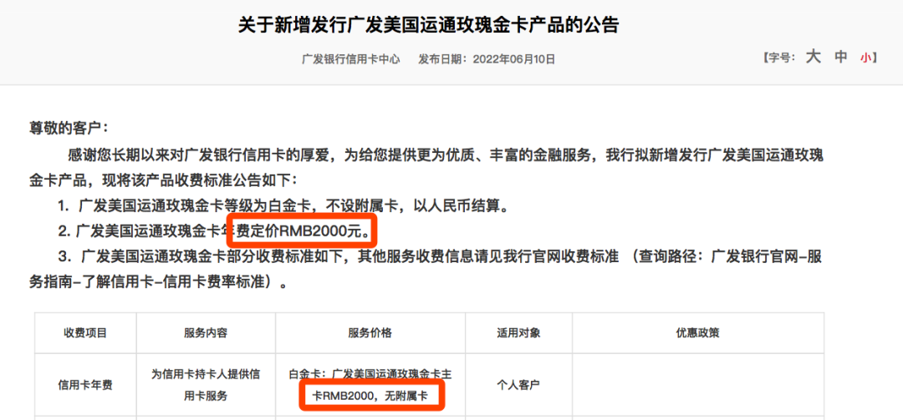The height and width of the screenshot is (420, 903).
Task: Click the 个人客户 table cell
Action: (x=518, y=385)
